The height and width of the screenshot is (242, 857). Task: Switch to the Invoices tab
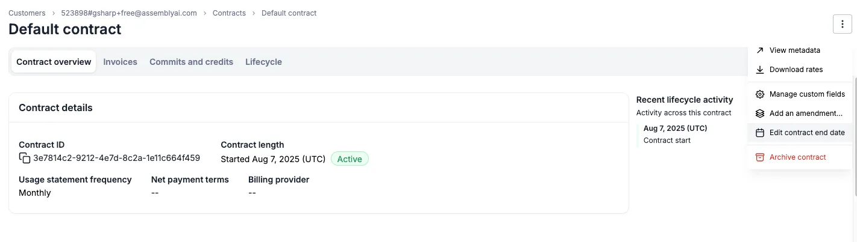pyautogui.click(x=120, y=62)
